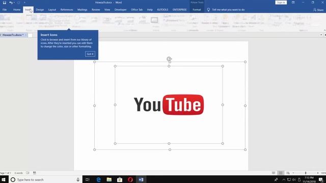326x183 pixels.
Task: Open Ribbon Display Options icon
Action: (293, 3)
